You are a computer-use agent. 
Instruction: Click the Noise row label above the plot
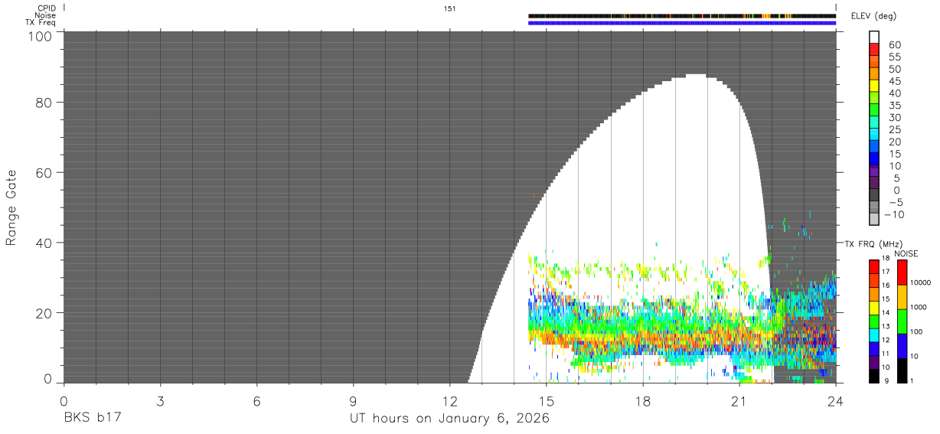click(46, 15)
